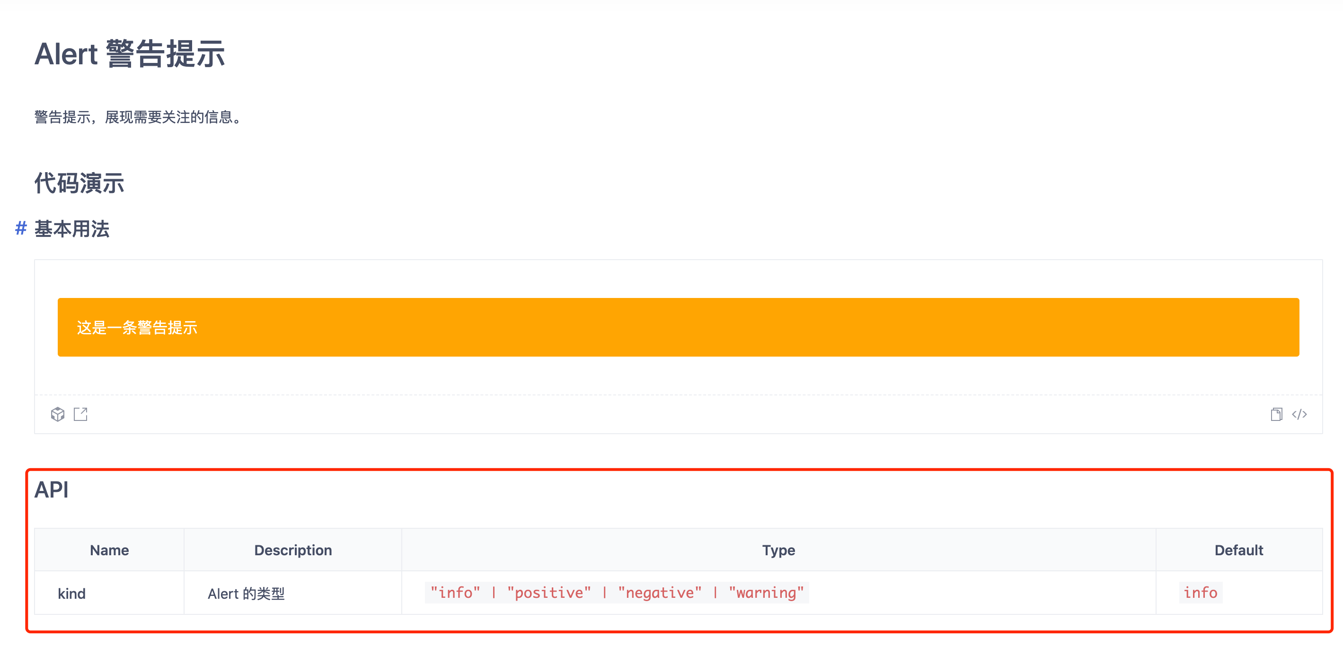
Task: Click the API section heading
Action: pos(52,490)
